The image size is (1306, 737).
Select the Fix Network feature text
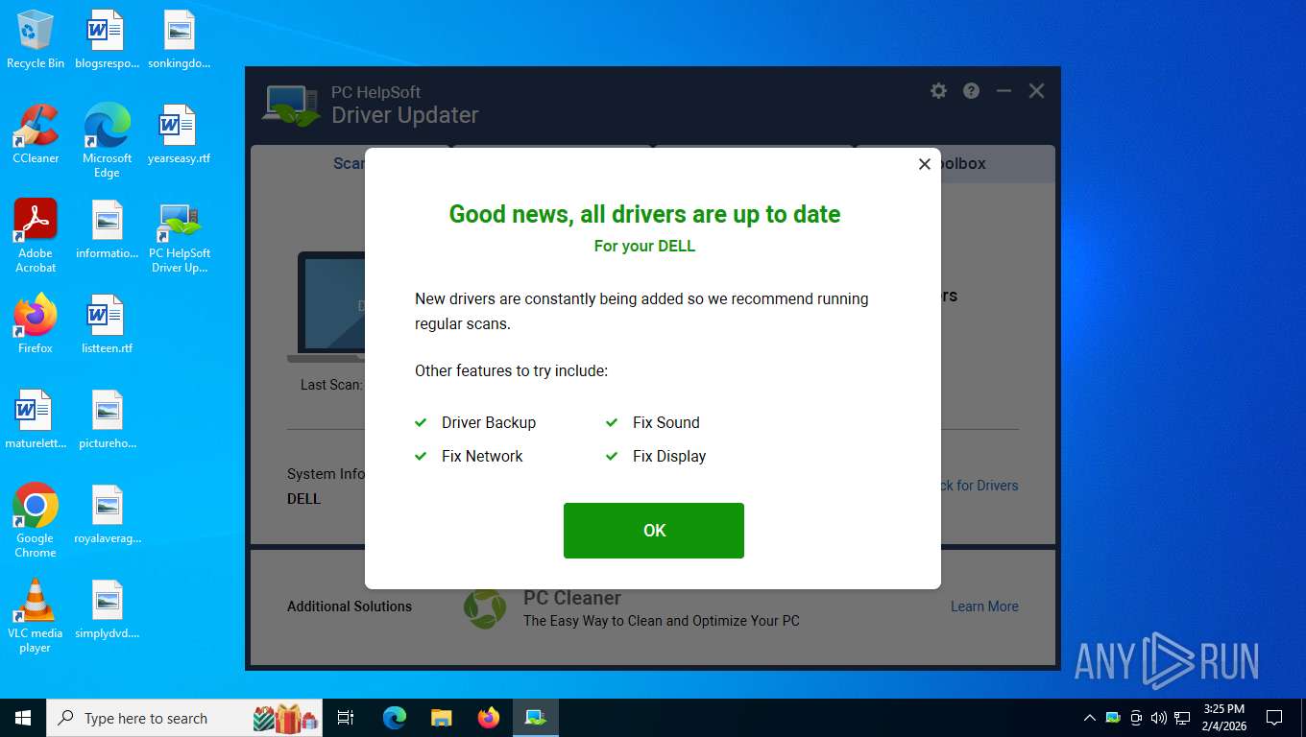tap(482, 456)
